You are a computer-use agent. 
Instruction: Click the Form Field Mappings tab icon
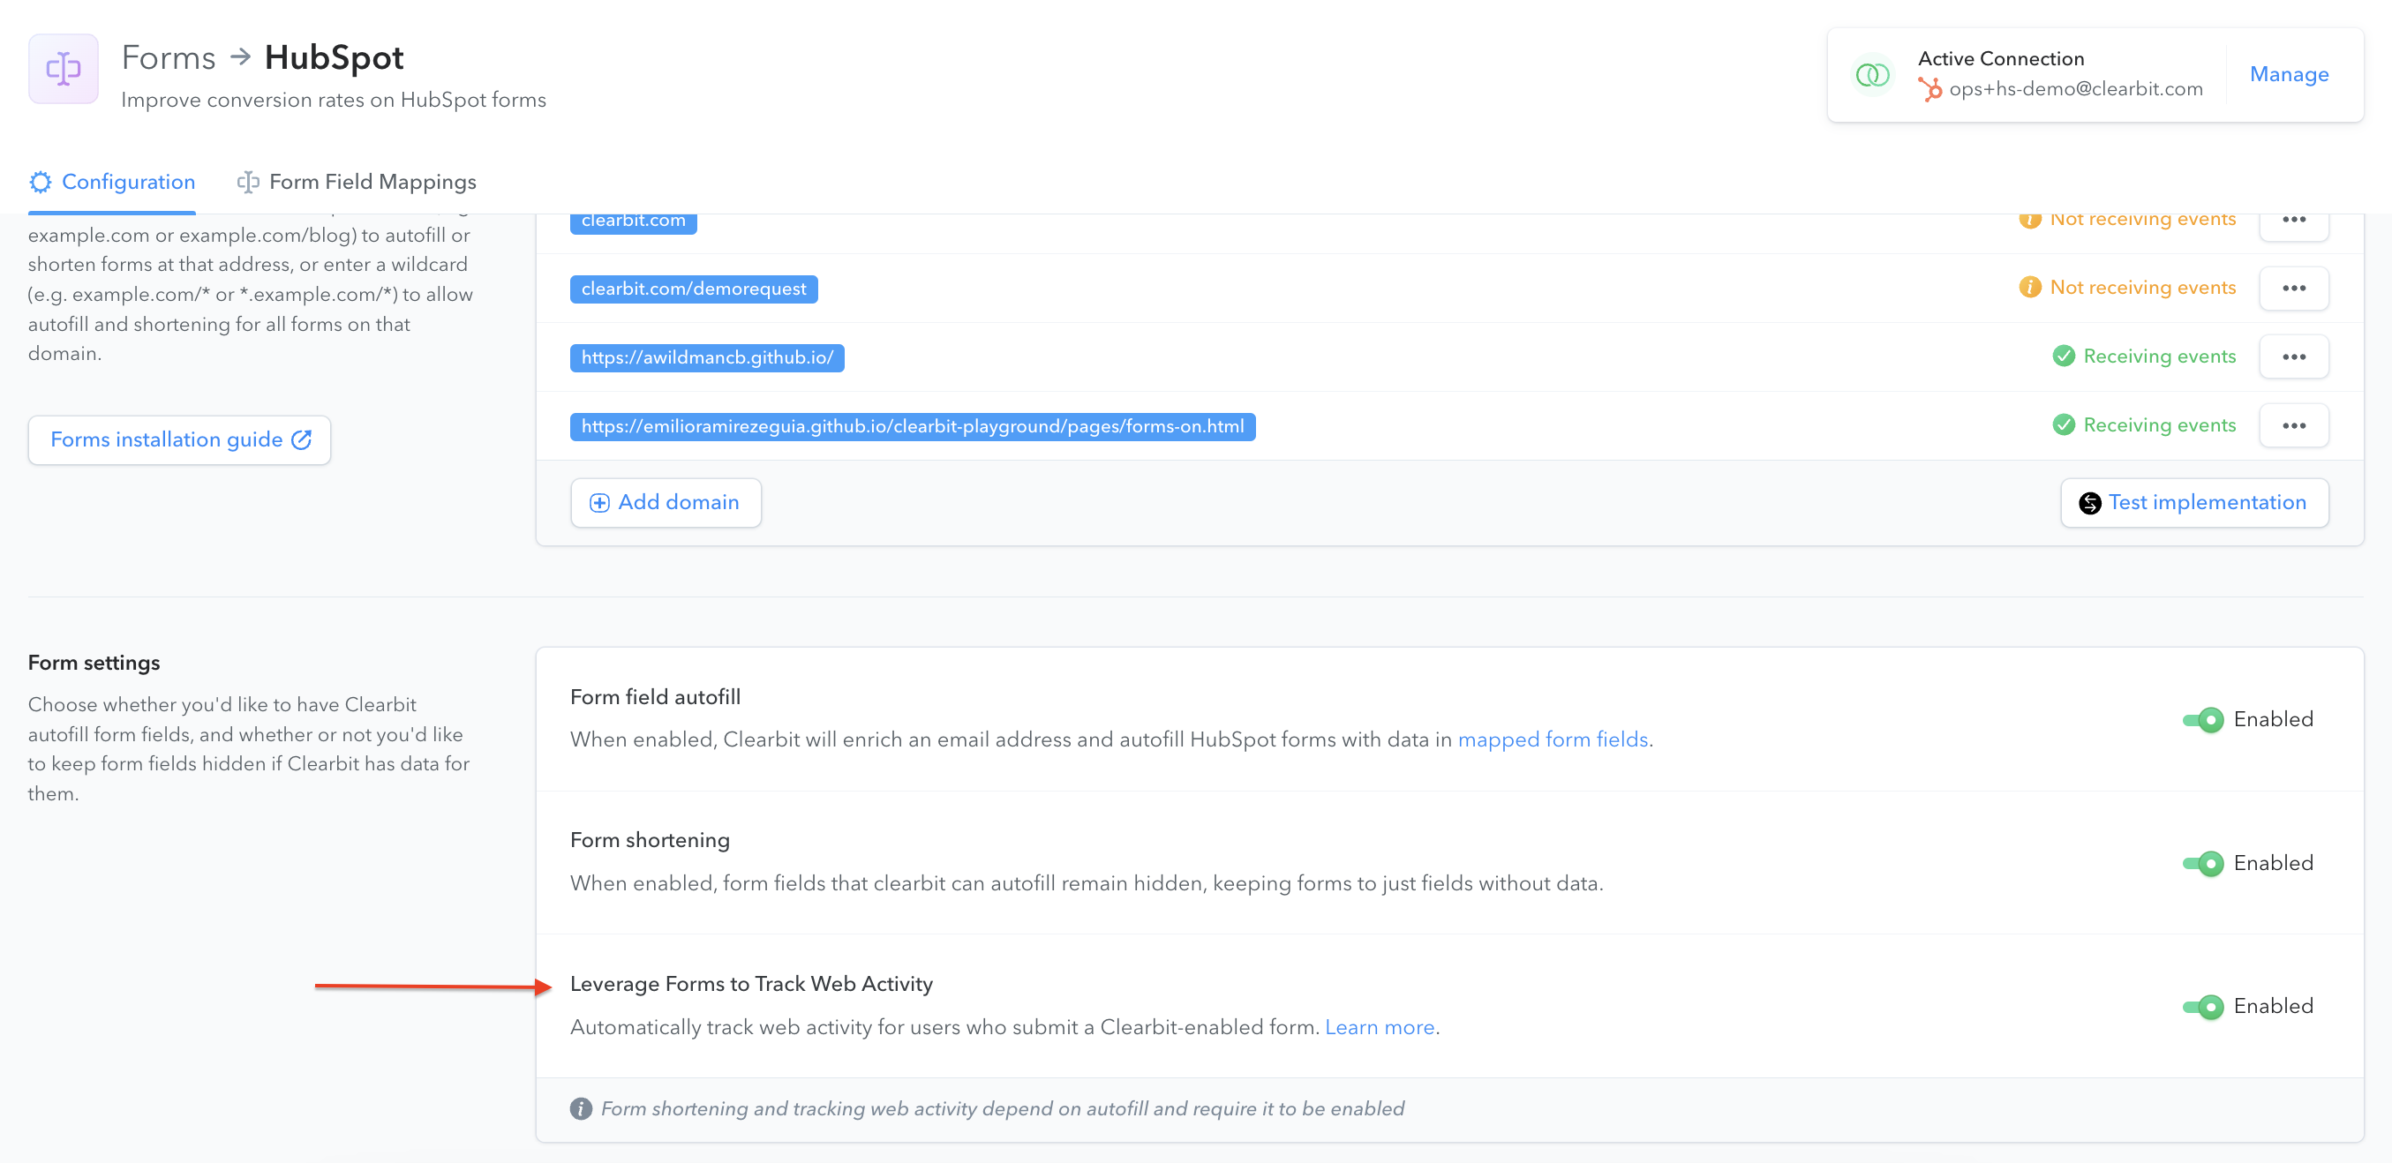(248, 182)
